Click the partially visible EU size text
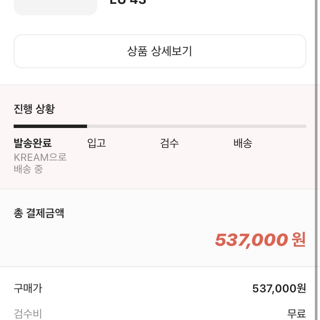The height and width of the screenshot is (320, 320). pos(128,2)
